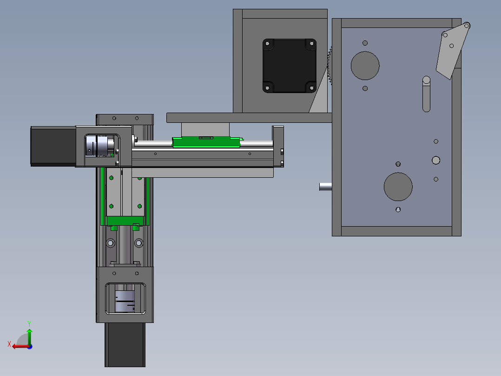Select the black motor at the left of the horizontal axis

pos(53,146)
